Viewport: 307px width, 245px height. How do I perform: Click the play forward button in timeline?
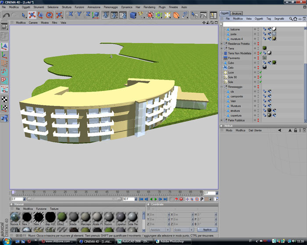pyautogui.click(x=156, y=199)
